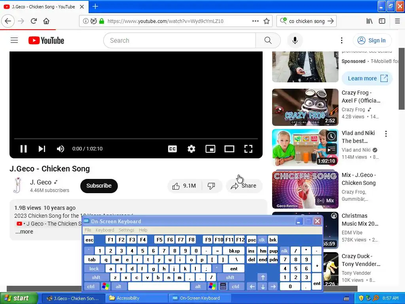Toggle closed captions on the player

coord(172,149)
